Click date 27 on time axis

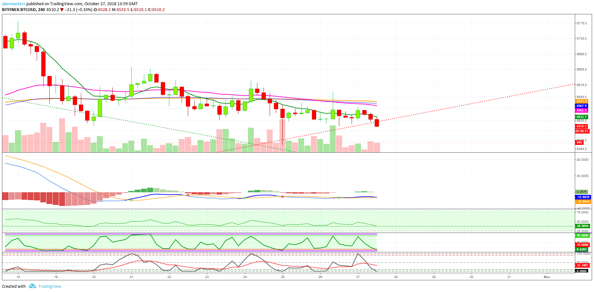(x=358, y=277)
